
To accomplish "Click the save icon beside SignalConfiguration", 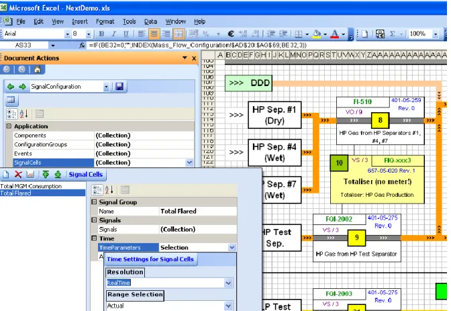I will 119,87.
